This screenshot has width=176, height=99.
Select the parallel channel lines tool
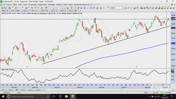[x=56, y=8]
